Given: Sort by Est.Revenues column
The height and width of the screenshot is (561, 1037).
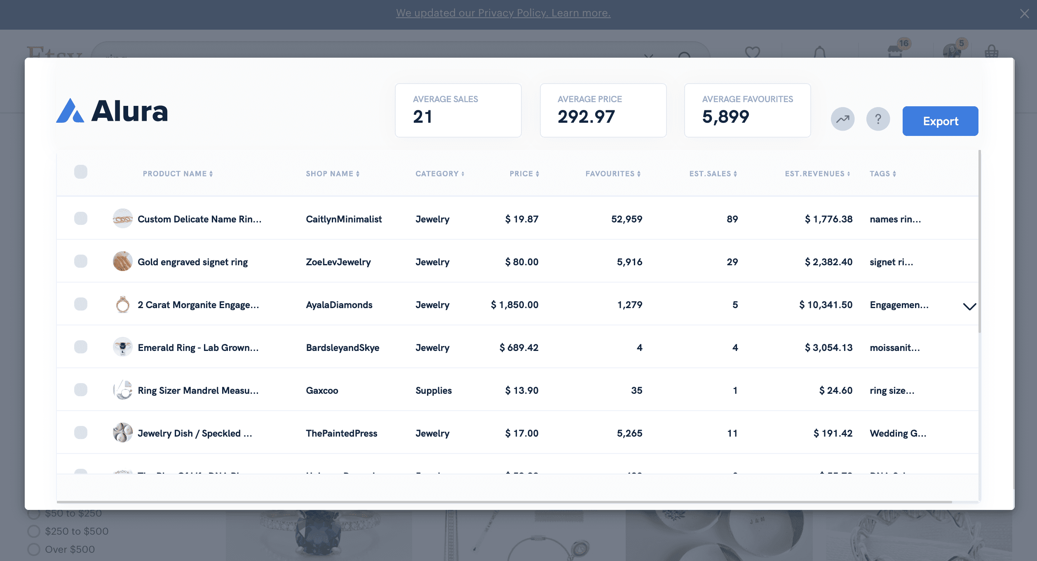Looking at the screenshot, I should 818,174.
